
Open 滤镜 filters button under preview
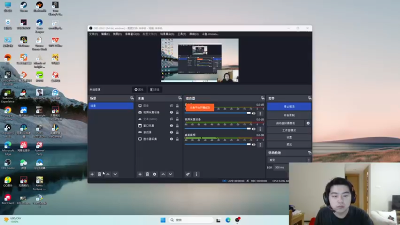[x=154, y=89]
